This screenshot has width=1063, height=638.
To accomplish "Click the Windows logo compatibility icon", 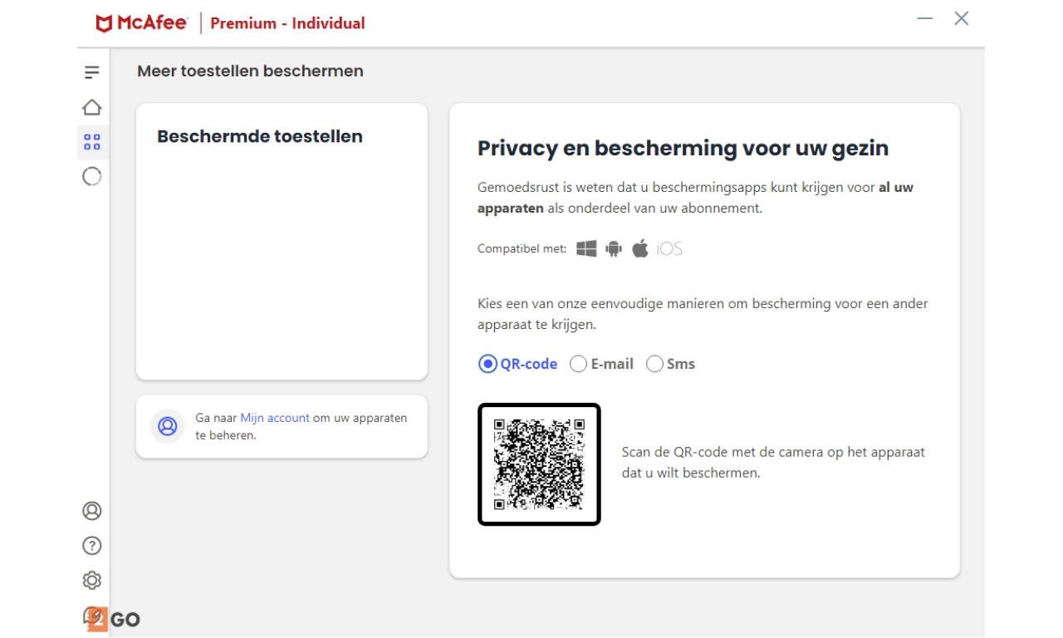I will click(586, 248).
